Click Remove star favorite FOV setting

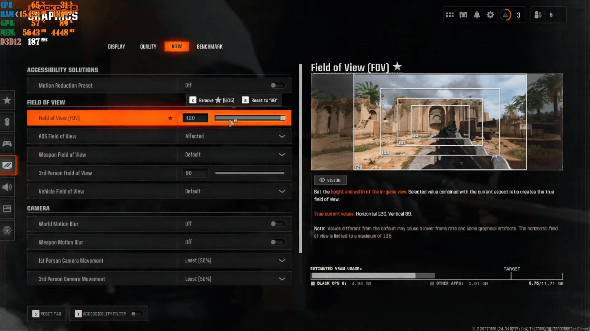(x=212, y=100)
